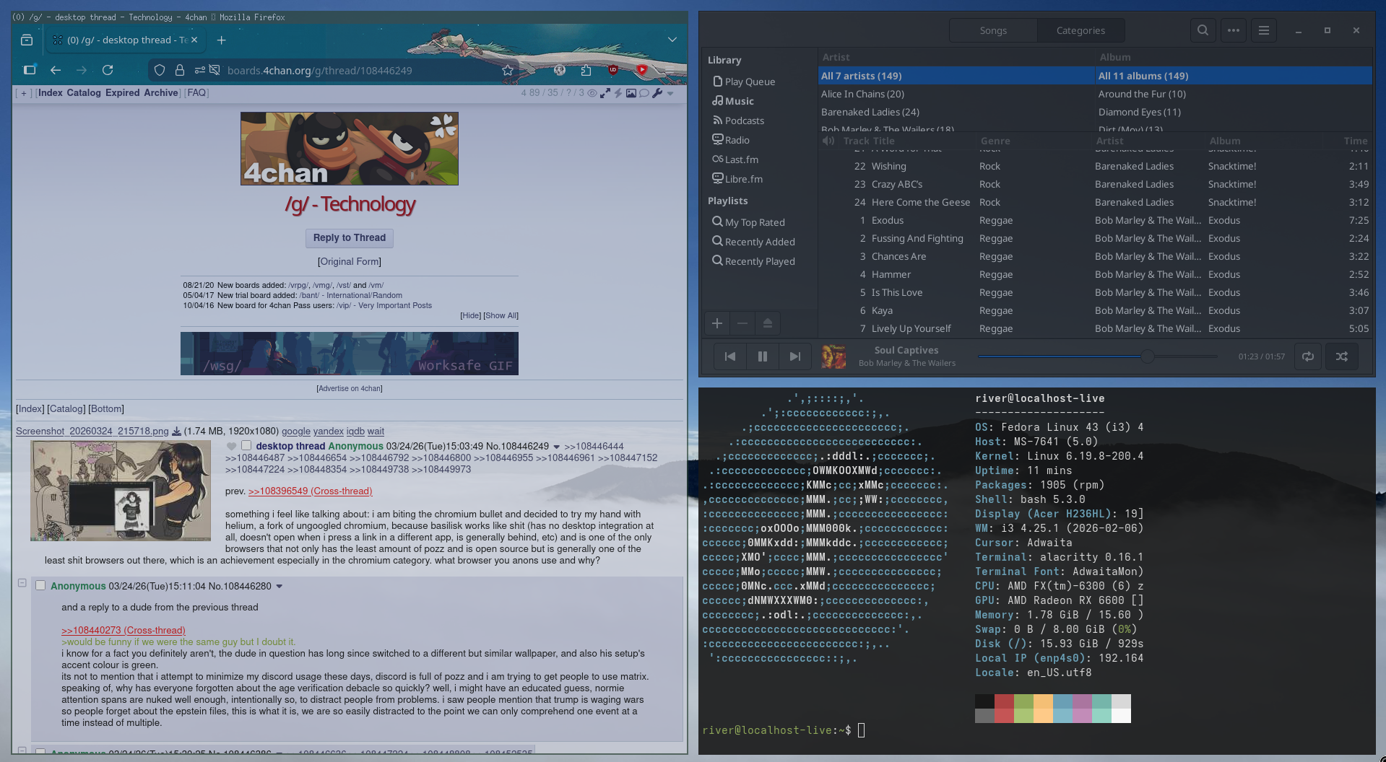The width and height of the screenshot is (1386, 762).
Task: Download Screenshot_20260324 image via arrow icon
Action: 176,432
